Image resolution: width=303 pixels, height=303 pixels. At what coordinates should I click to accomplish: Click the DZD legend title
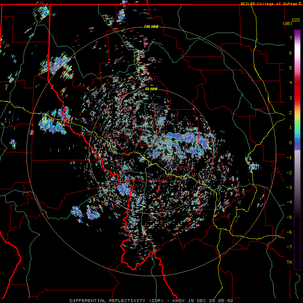pyautogui.click(x=296, y=20)
